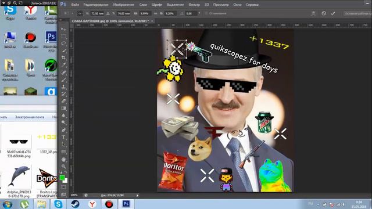Open the Windows Start button
372x209 pixels.
pos(8,204)
